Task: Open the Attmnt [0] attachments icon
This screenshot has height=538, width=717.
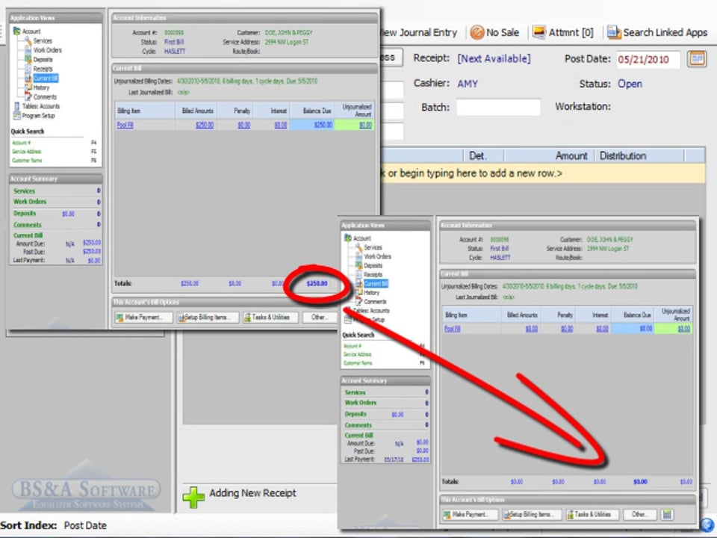Action: [539, 32]
